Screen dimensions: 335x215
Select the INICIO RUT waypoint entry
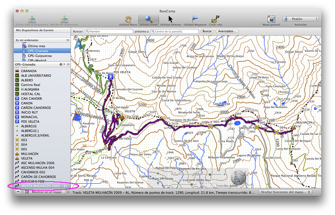click(42, 112)
